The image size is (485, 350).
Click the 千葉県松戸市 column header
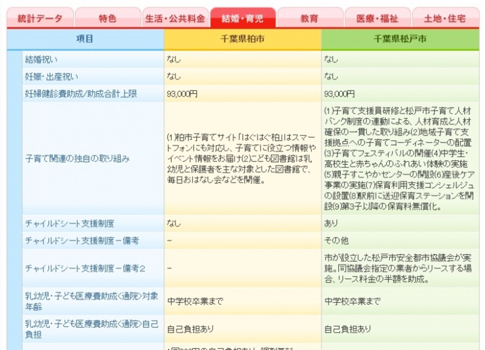click(x=400, y=39)
